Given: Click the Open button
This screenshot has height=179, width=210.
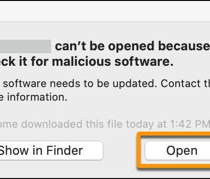Looking at the screenshot, I should (177, 150).
